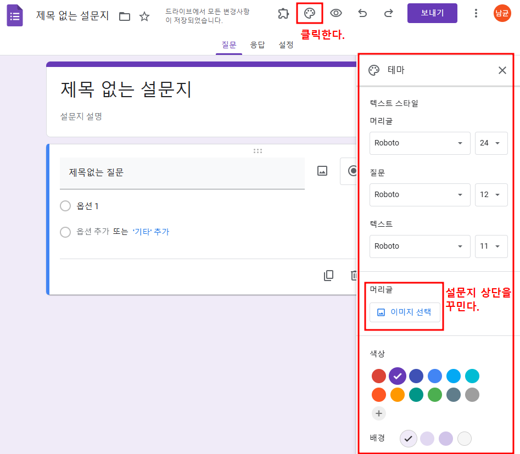Open the 설정 tab
The image size is (520, 454).
pyautogui.click(x=286, y=44)
